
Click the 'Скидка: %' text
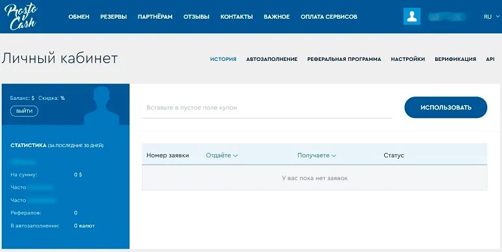(x=52, y=98)
